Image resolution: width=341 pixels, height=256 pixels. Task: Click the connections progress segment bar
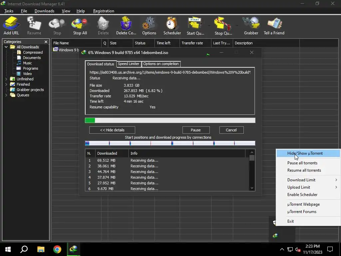pos(170,143)
